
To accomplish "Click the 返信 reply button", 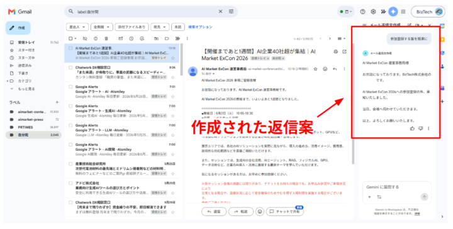I will pos(214,211).
